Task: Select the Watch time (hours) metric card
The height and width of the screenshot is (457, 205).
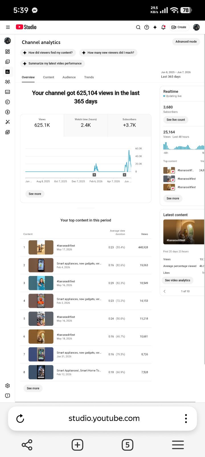Action: pyautogui.click(x=86, y=125)
